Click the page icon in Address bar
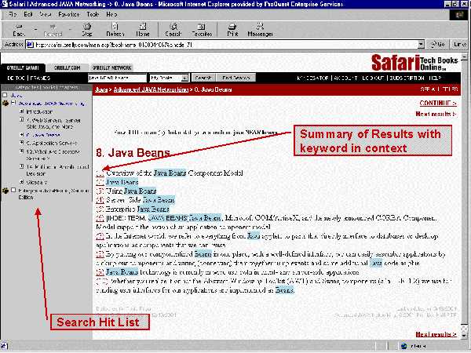Screen dimensions: 471x353 (x=30, y=45)
